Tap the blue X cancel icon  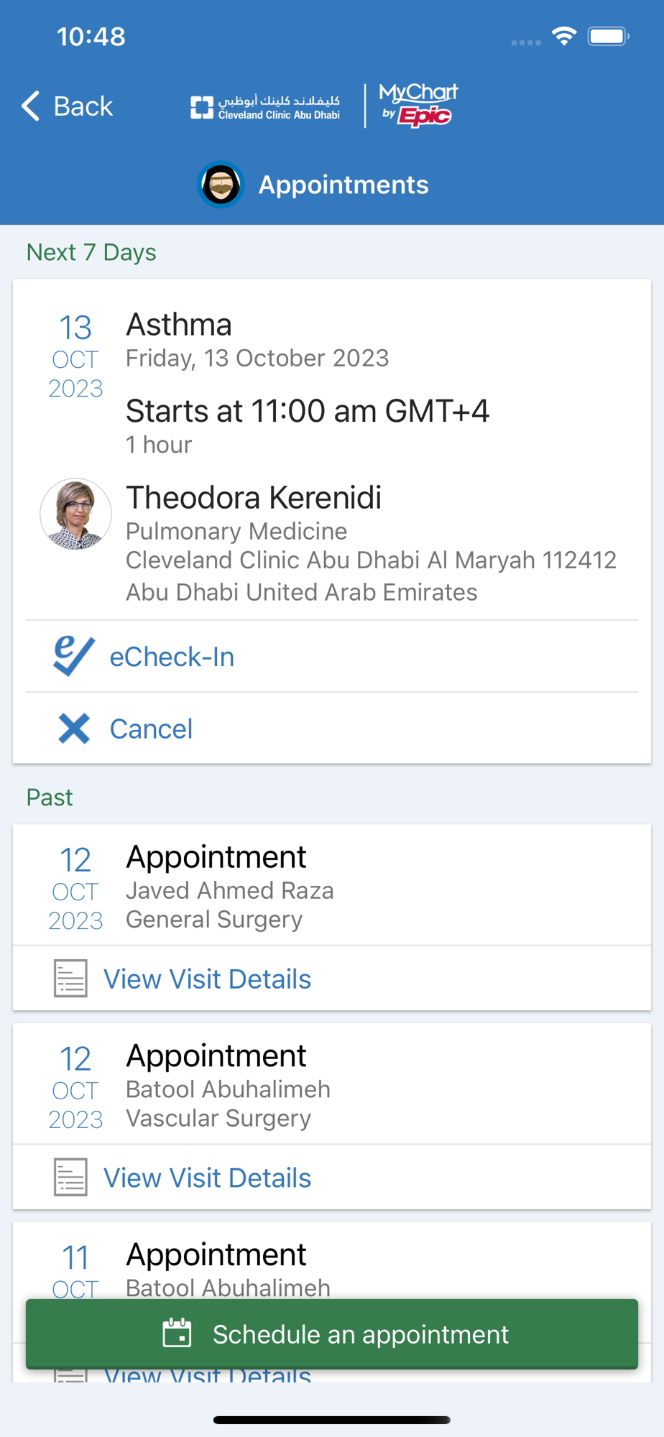pyautogui.click(x=74, y=729)
